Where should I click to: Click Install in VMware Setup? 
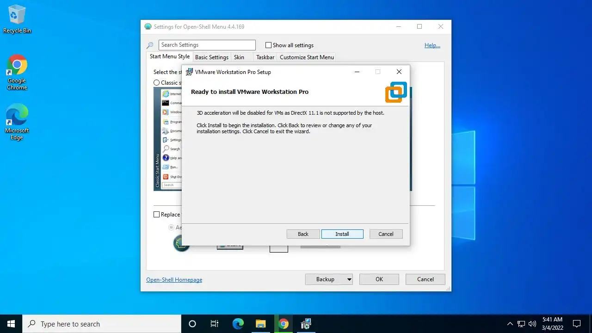[x=342, y=234]
